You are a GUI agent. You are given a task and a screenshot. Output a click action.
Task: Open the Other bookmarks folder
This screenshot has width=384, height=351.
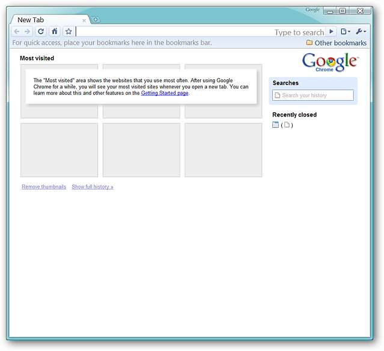pos(337,43)
